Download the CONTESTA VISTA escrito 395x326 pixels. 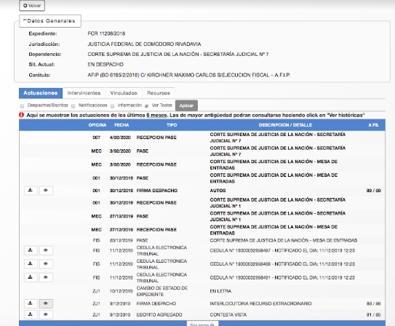[x=31, y=314]
